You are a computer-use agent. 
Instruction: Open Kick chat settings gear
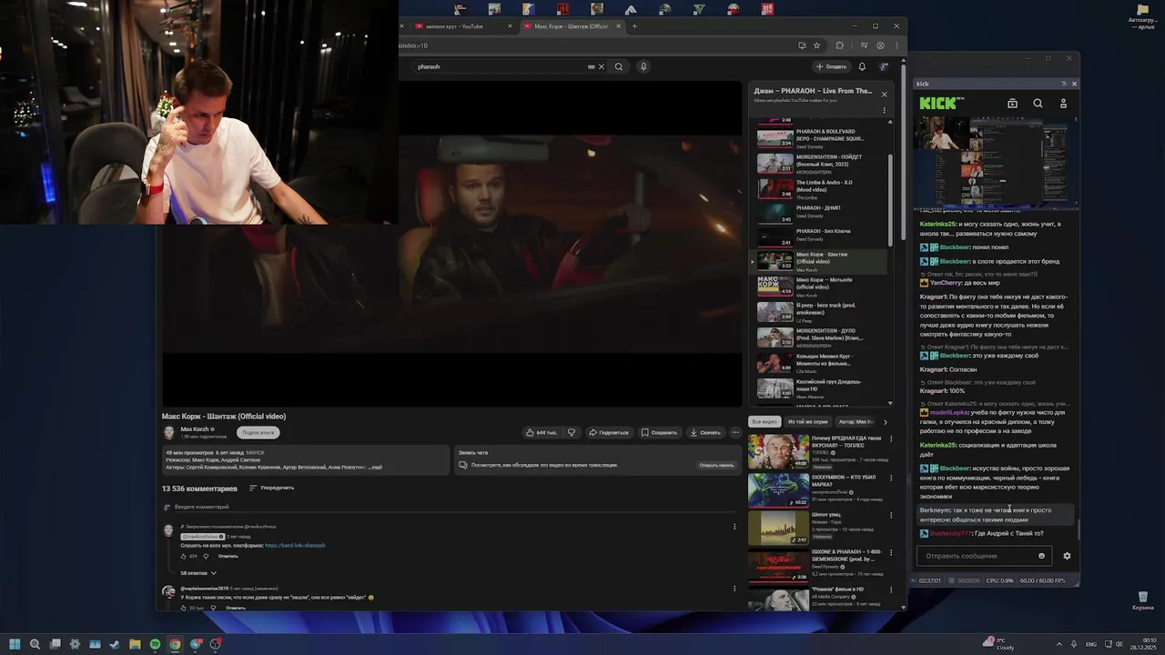tap(1067, 556)
